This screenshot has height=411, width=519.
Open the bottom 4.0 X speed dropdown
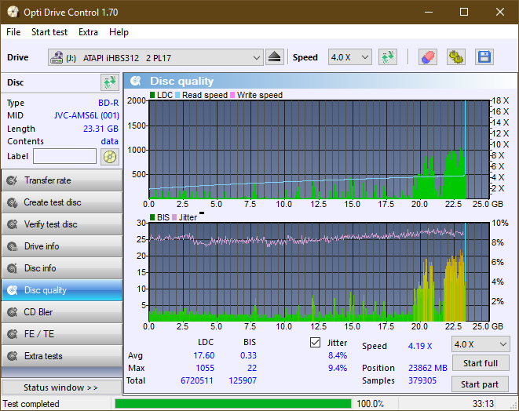point(481,344)
